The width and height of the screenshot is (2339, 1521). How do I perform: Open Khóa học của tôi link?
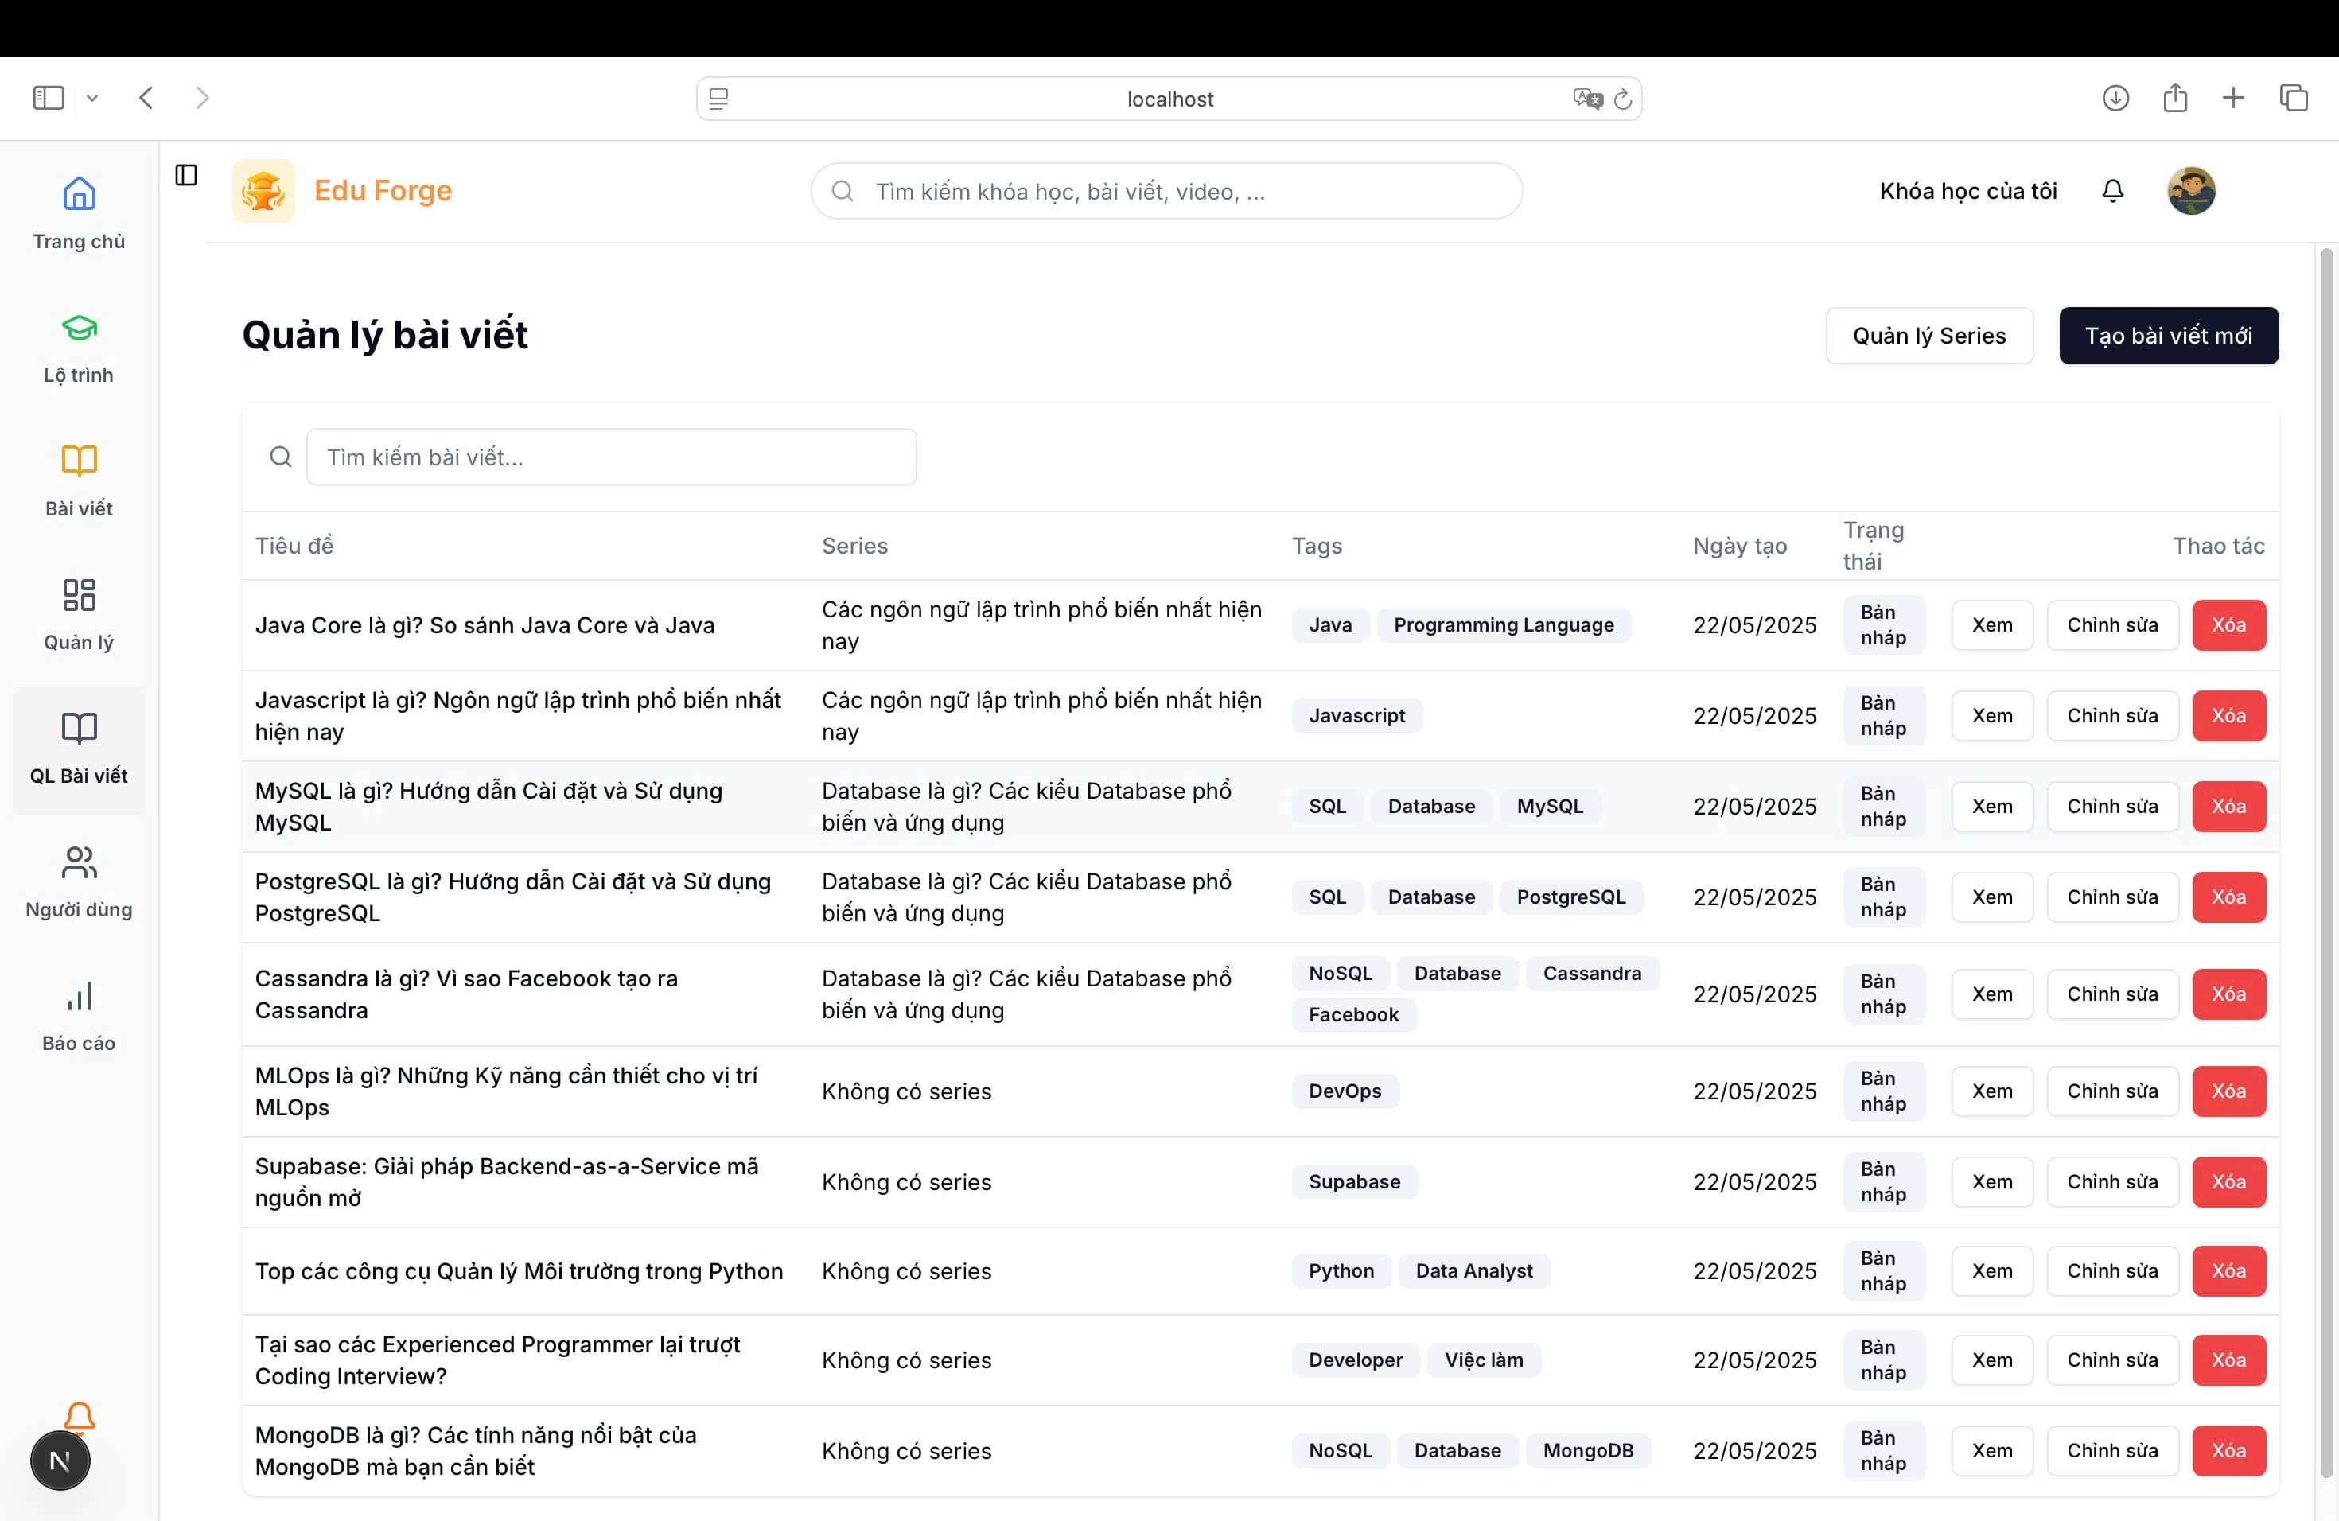(1967, 191)
